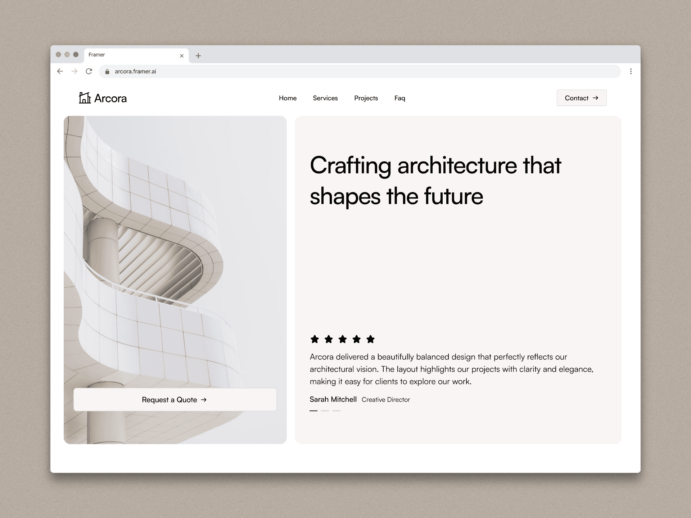Close the Framer tab
The image size is (691, 518).
pos(182,56)
